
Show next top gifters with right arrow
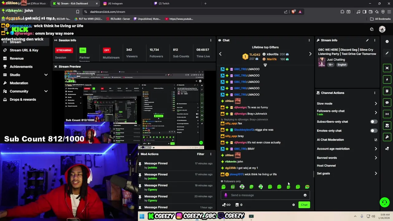[x=310, y=54]
